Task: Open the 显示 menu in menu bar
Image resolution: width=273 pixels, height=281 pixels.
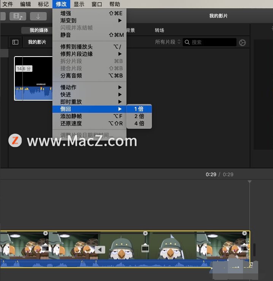Action: point(79,4)
